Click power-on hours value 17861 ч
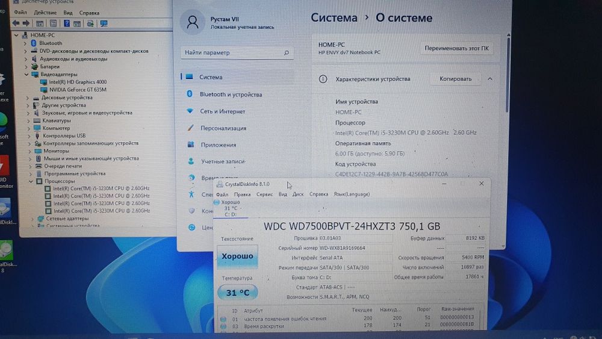 [x=474, y=276]
